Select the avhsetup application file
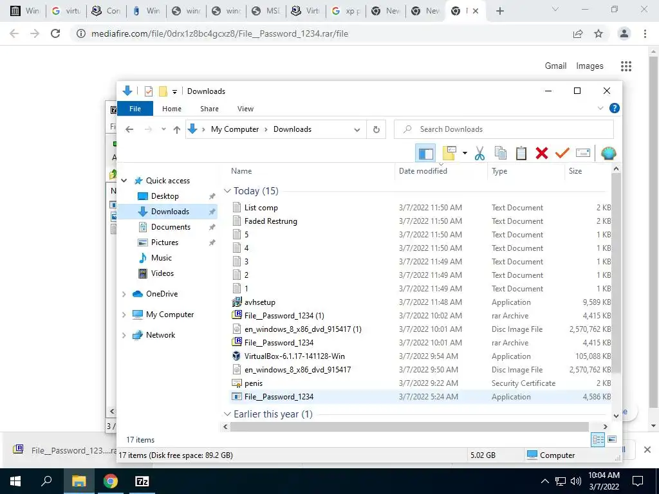659x494 pixels. [x=259, y=302]
